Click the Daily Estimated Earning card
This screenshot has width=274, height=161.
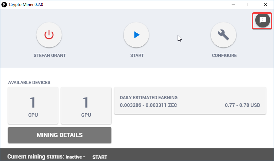[x=190, y=101]
